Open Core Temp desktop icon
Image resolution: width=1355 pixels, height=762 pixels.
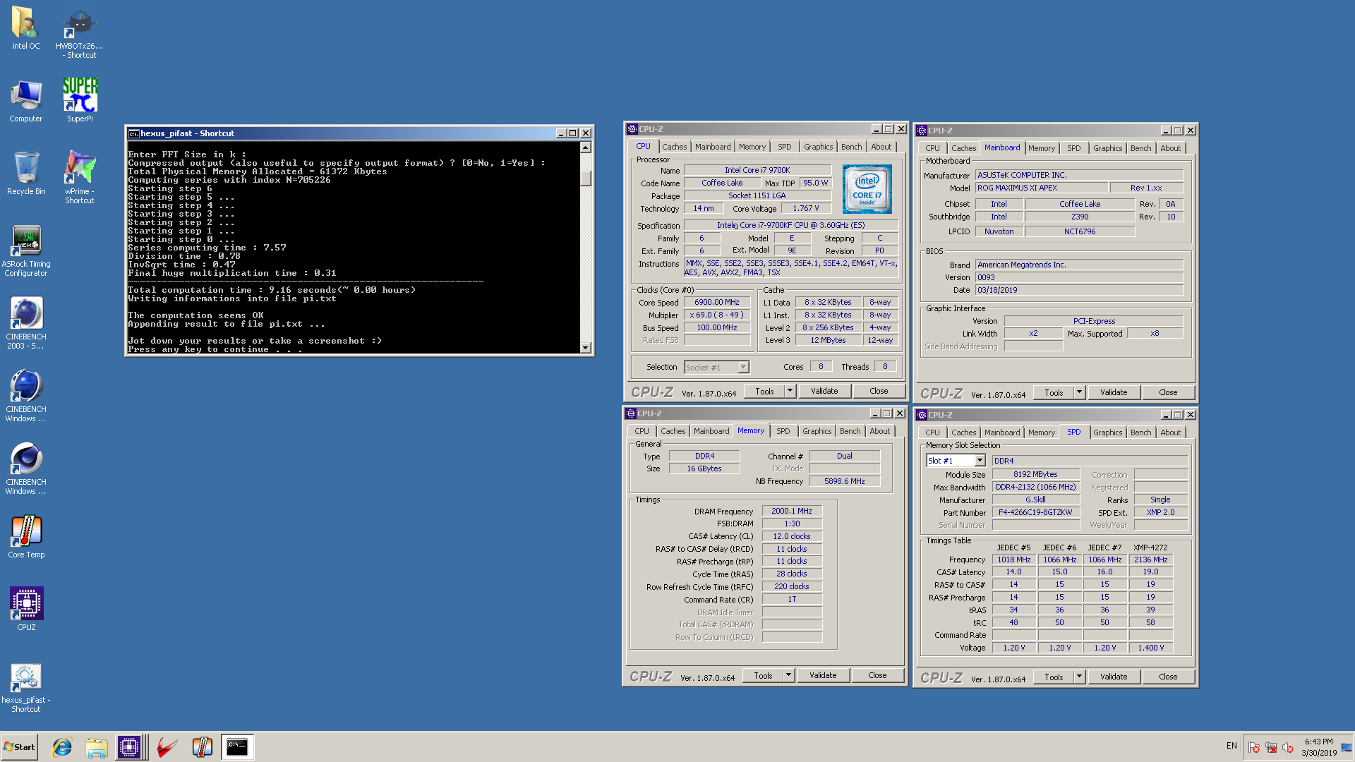coord(26,537)
